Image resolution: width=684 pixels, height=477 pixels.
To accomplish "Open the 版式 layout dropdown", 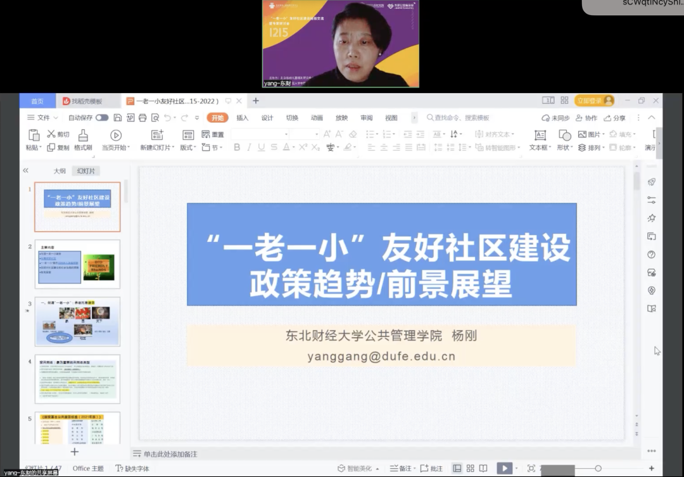I will [188, 148].
